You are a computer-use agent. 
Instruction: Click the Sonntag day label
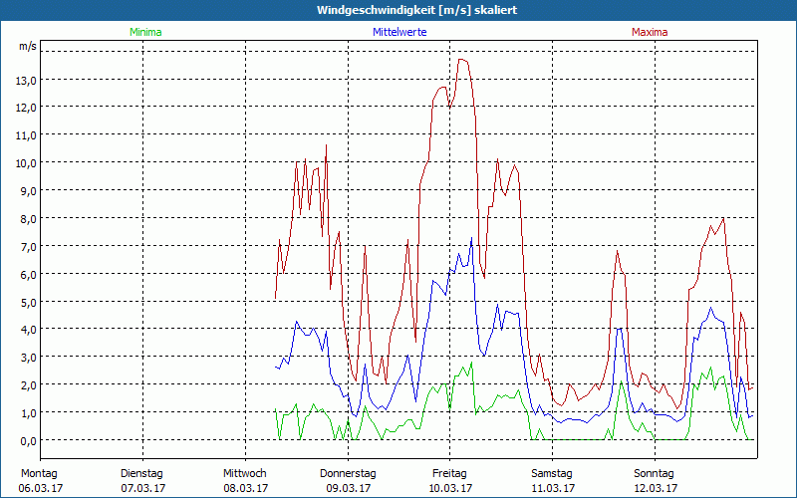654,474
